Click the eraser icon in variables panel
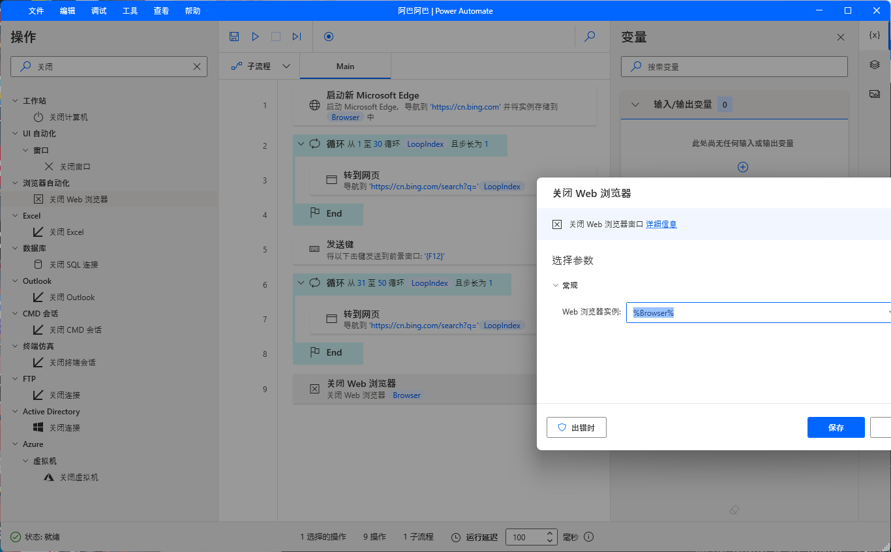The width and height of the screenshot is (891, 552). [x=734, y=509]
